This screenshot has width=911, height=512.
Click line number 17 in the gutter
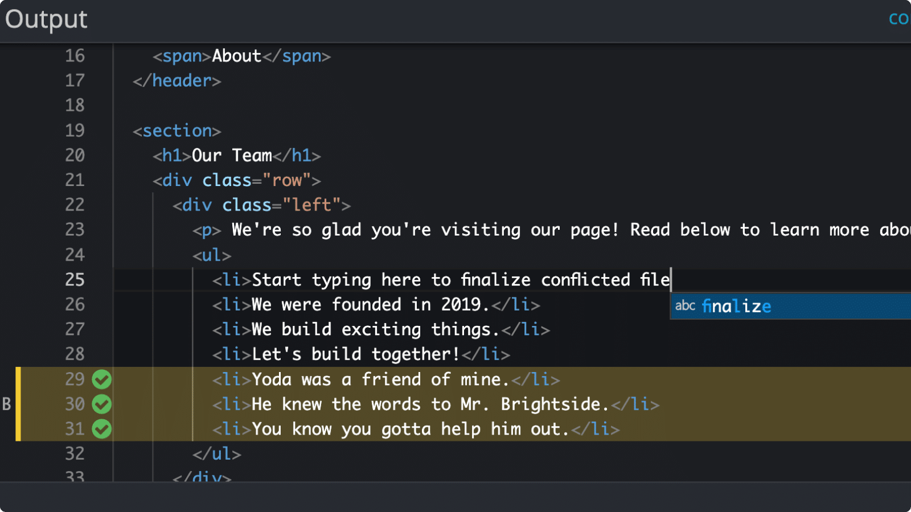pos(75,81)
